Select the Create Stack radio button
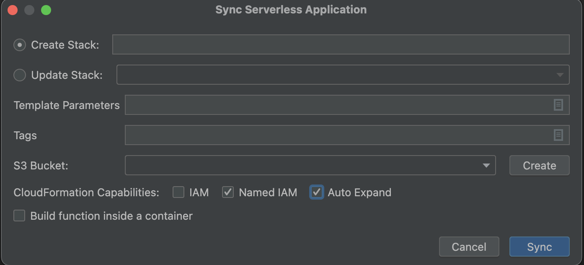The image size is (584, 265). [20, 45]
